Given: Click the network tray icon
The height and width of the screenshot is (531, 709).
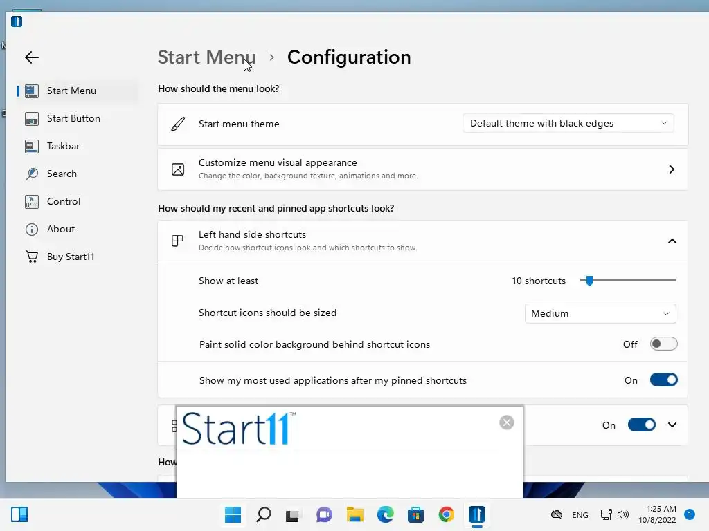Looking at the screenshot, I should (607, 514).
